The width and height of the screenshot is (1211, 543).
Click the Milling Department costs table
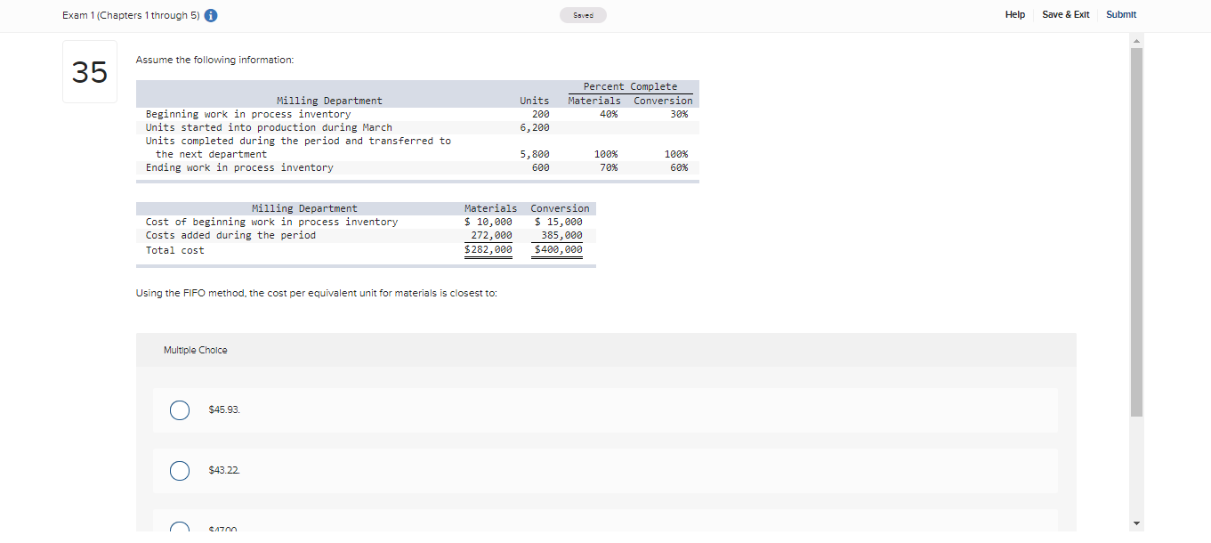[365, 229]
